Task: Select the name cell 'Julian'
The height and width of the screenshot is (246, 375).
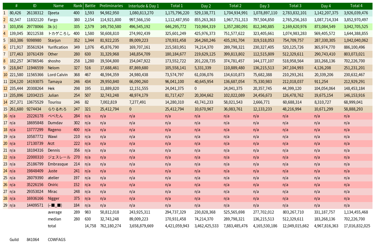Action: coord(53,95)
